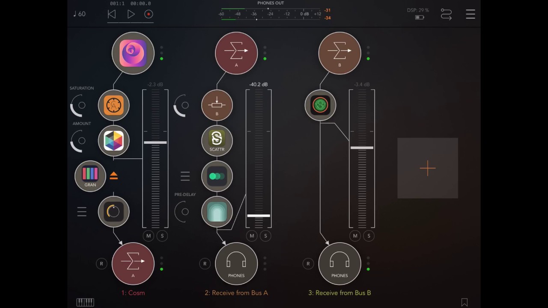Screen dimensions: 548x308
Task: Show the on-screen piano keyboard
Action: click(85, 302)
